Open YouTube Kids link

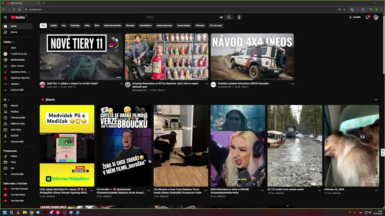tap(17, 201)
